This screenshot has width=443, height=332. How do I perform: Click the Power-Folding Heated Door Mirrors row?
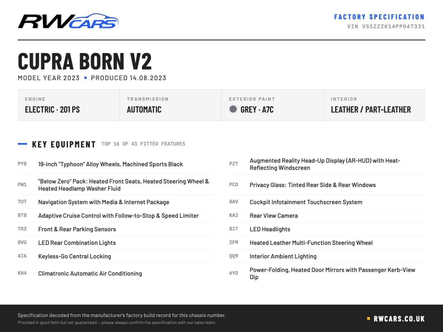327,273
